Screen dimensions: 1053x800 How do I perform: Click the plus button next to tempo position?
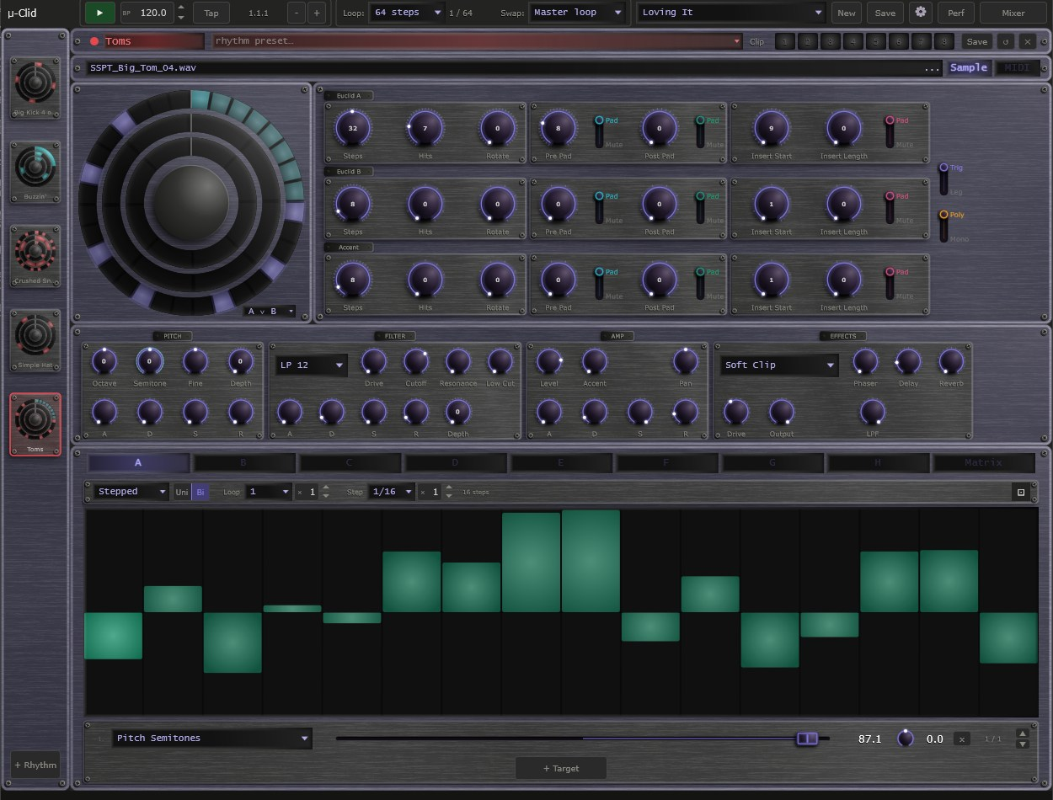(317, 13)
